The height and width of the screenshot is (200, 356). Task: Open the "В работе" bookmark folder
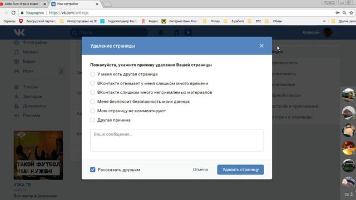coord(234,21)
